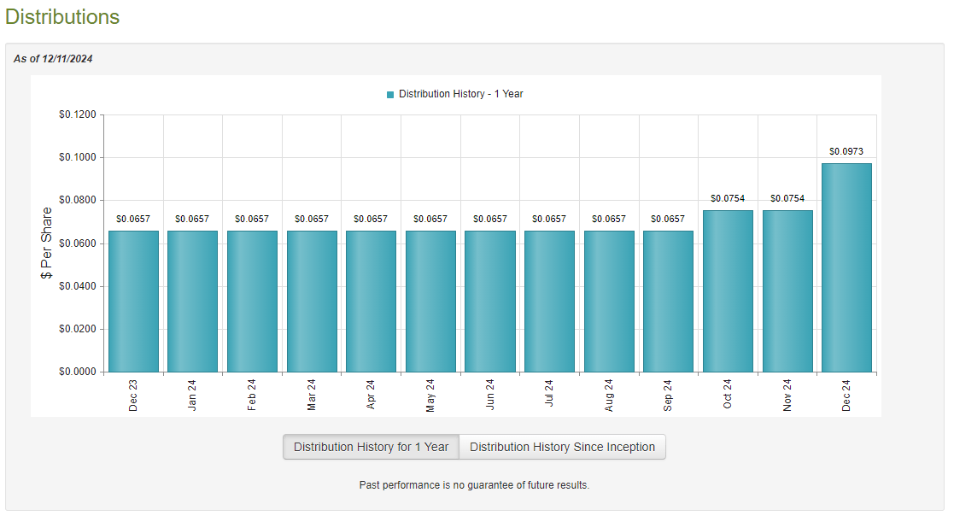Image resolution: width=954 pixels, height=516 pixels.
Task: Toggle the Distribution History - 1 Year legend label
Action: [x=460, y=94]
